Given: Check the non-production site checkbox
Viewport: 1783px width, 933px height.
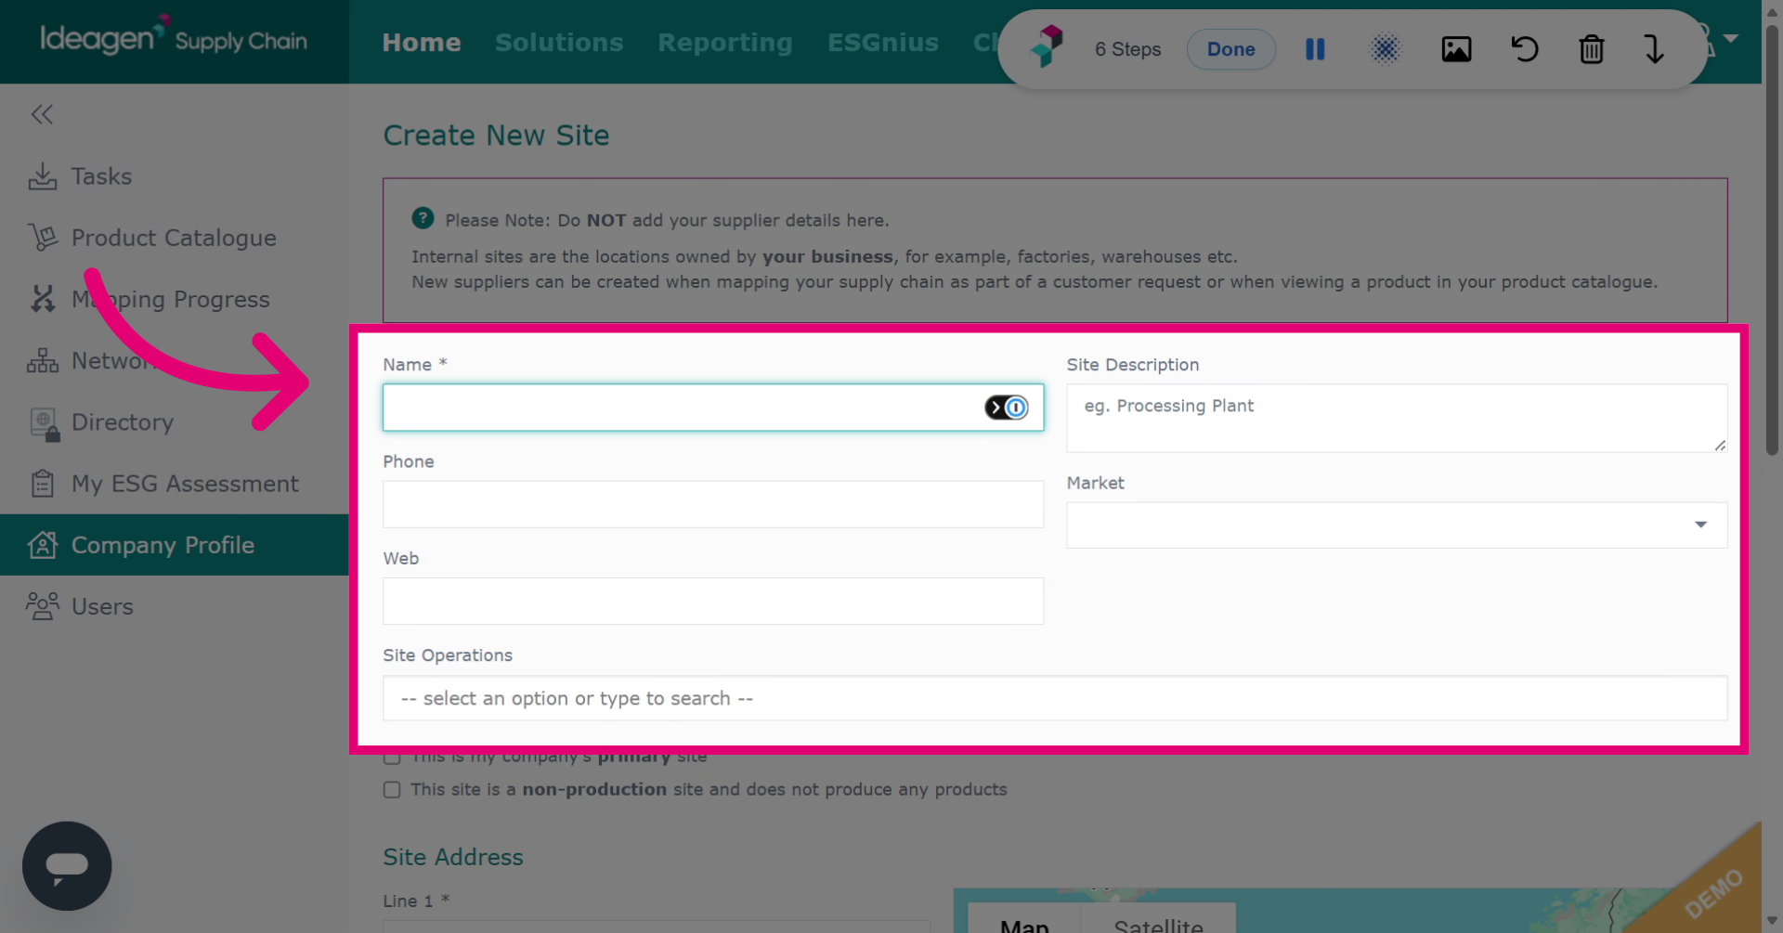Looking at the screenshot, I should click(x=392, y=790).
